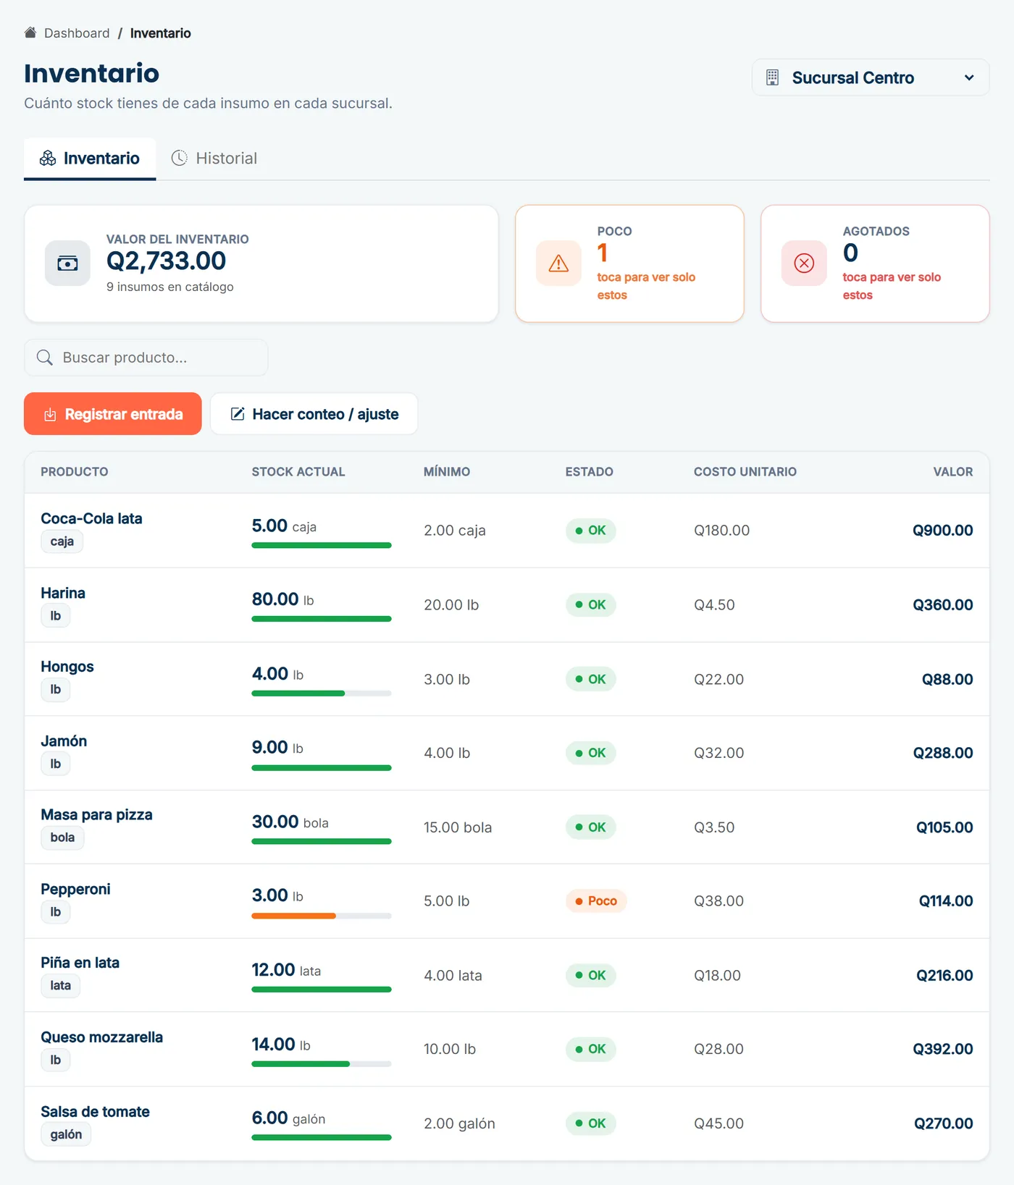Click the building icon beside Sucursal Centro
The width and height of the screenshot is (1014, 1185).
tap(773, 77)
